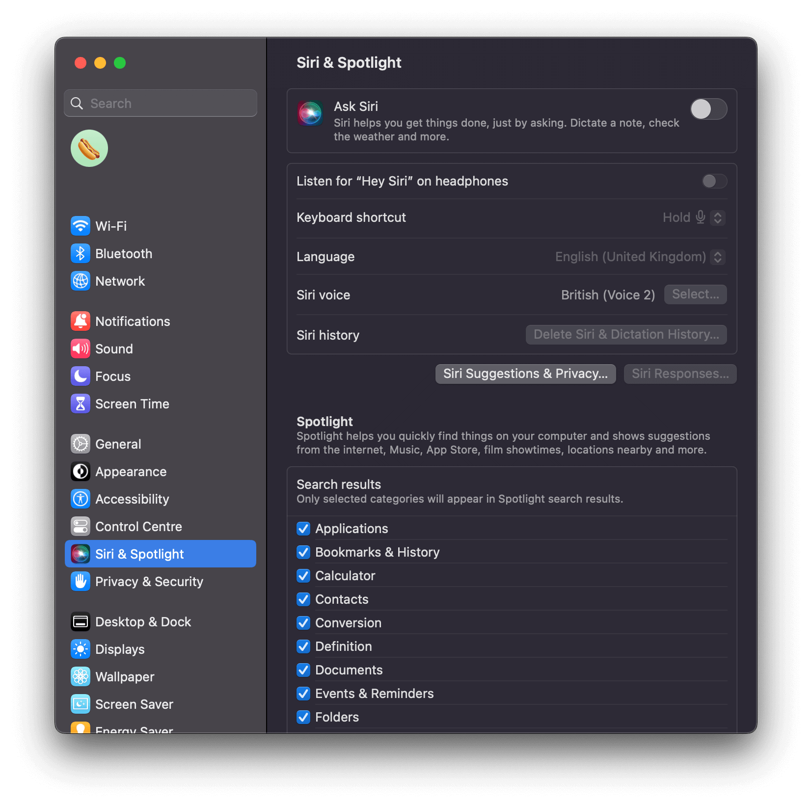The width and height of the screenshot is (812, 806).
Task: Enable the Ask Siri toggle
Action: coord(708,109)
